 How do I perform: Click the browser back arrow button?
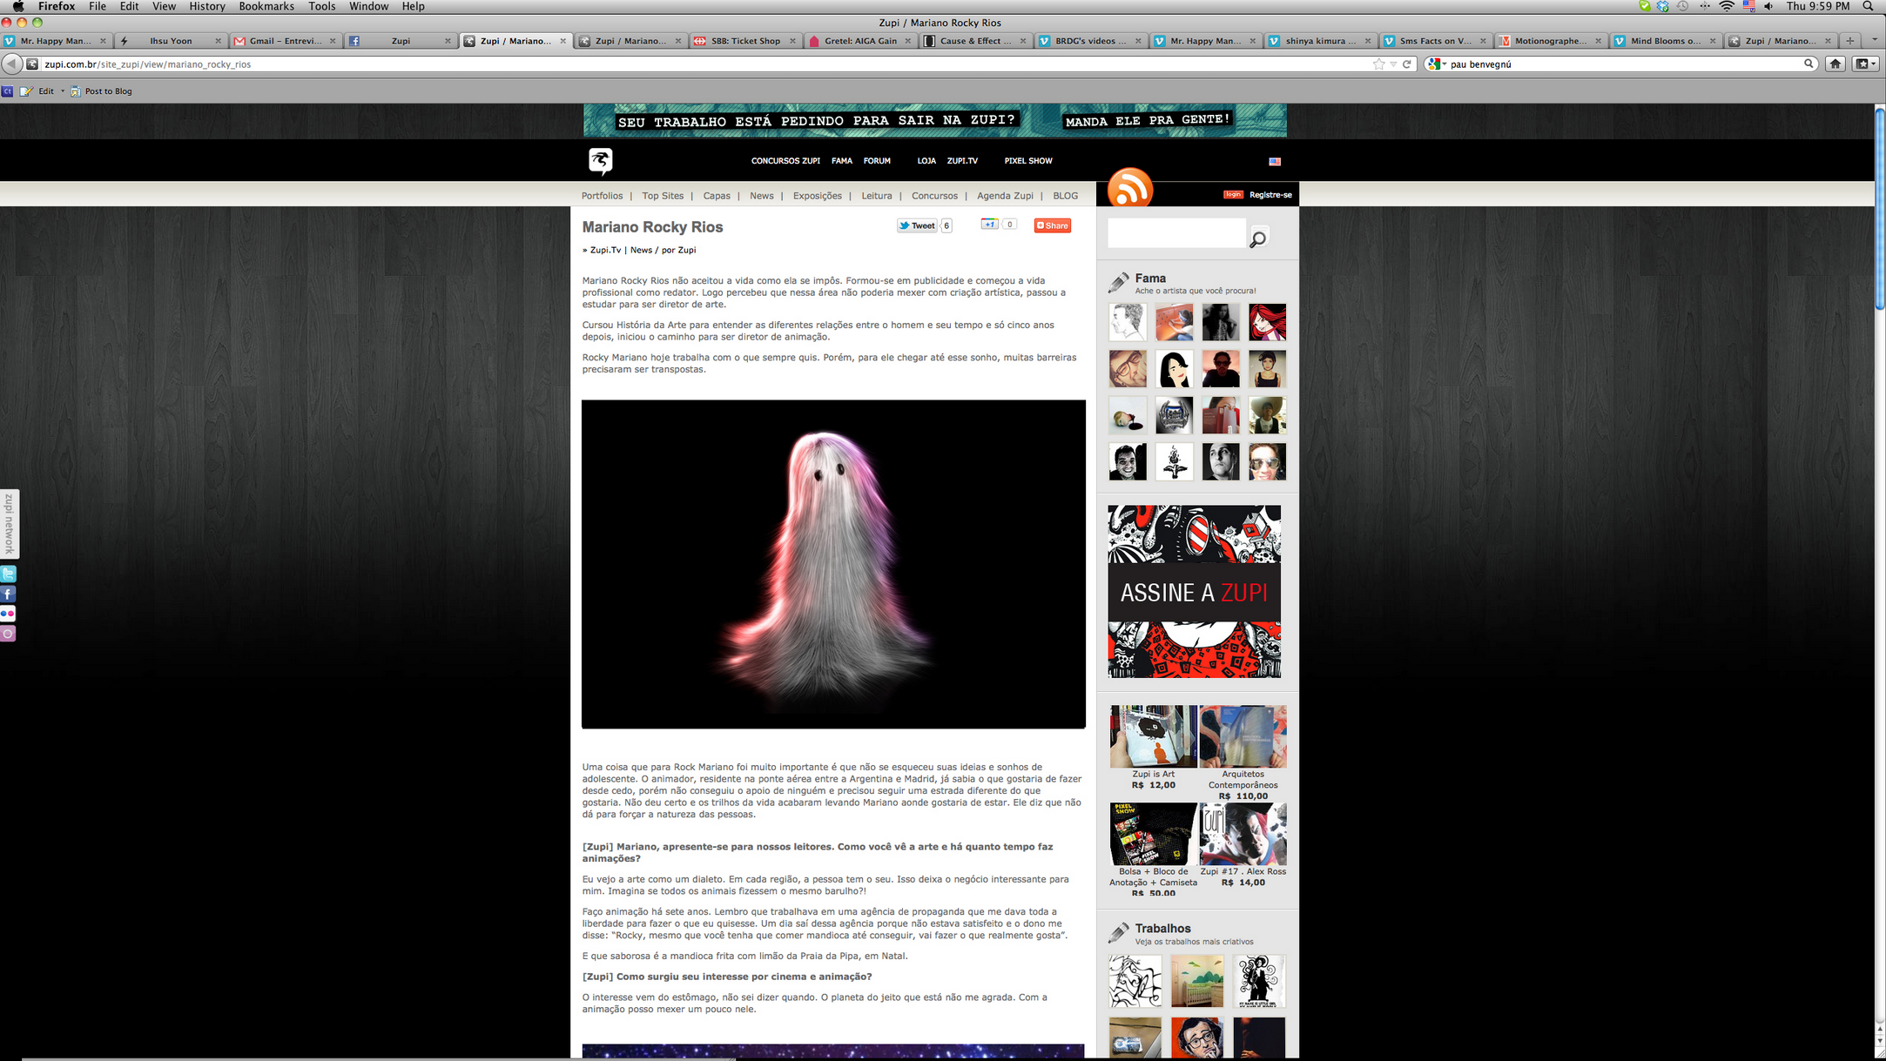11,64
